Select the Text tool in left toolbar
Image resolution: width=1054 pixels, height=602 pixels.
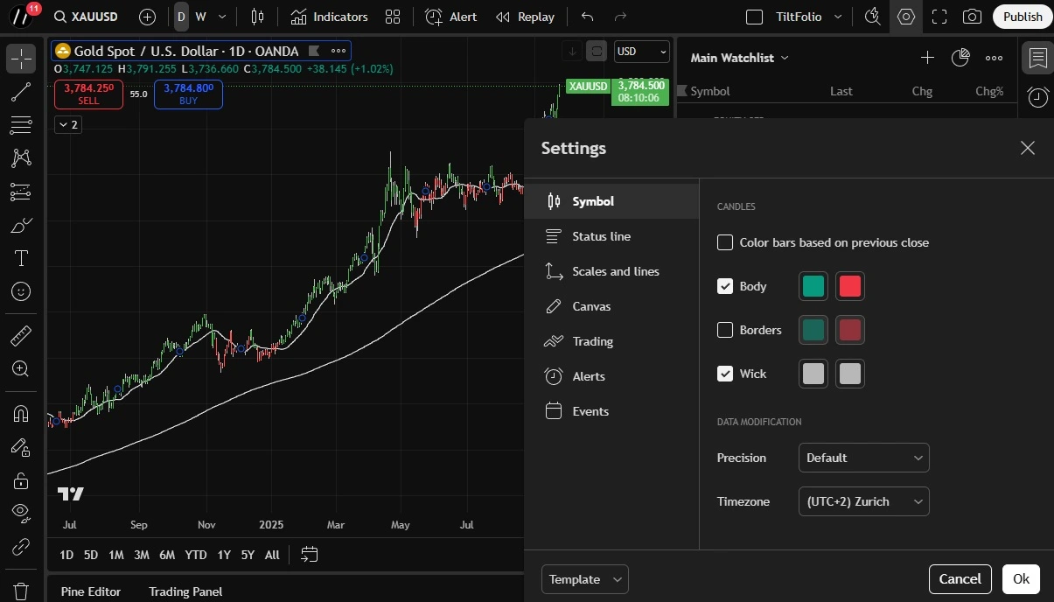coord(21,258)
